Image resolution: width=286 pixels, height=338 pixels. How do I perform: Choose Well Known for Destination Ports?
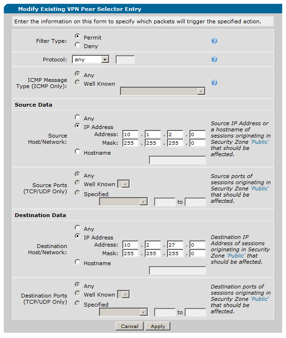[x=78, y=295]
